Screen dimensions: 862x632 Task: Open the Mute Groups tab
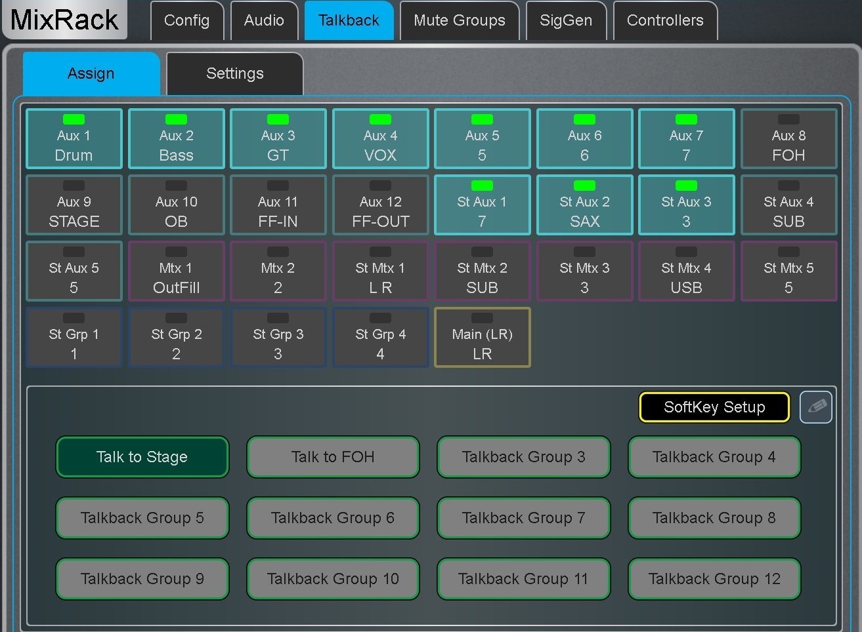click(x=460, y=20)
